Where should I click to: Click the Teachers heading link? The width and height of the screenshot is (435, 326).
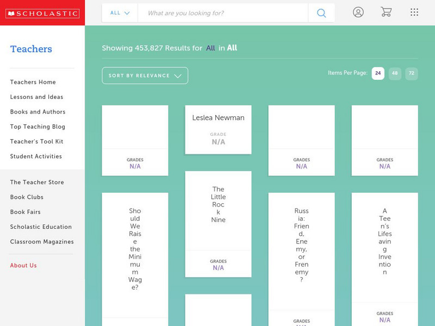(x=31, y=49)
